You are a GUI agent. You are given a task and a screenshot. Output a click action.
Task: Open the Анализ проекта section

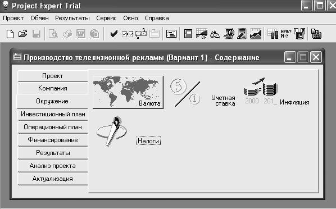click(x=53, y=166)
